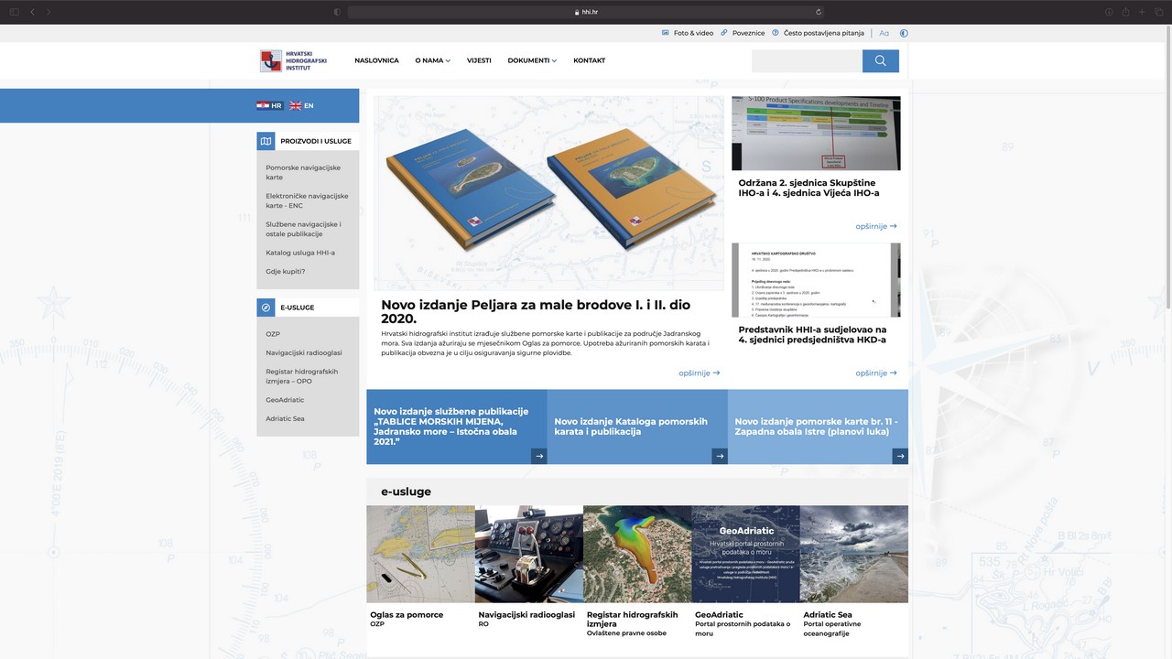Viewport: 1172px width, 659px height.
Task: Expand the O NAMA dropdown menu
Action: pos(432,61)
